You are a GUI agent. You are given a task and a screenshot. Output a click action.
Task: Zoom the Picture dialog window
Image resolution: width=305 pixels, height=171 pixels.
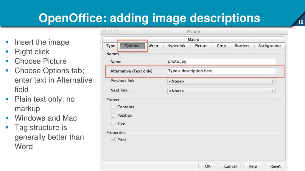(116, 31)
